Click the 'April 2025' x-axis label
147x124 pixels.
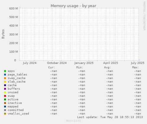(x=111, y=63)
